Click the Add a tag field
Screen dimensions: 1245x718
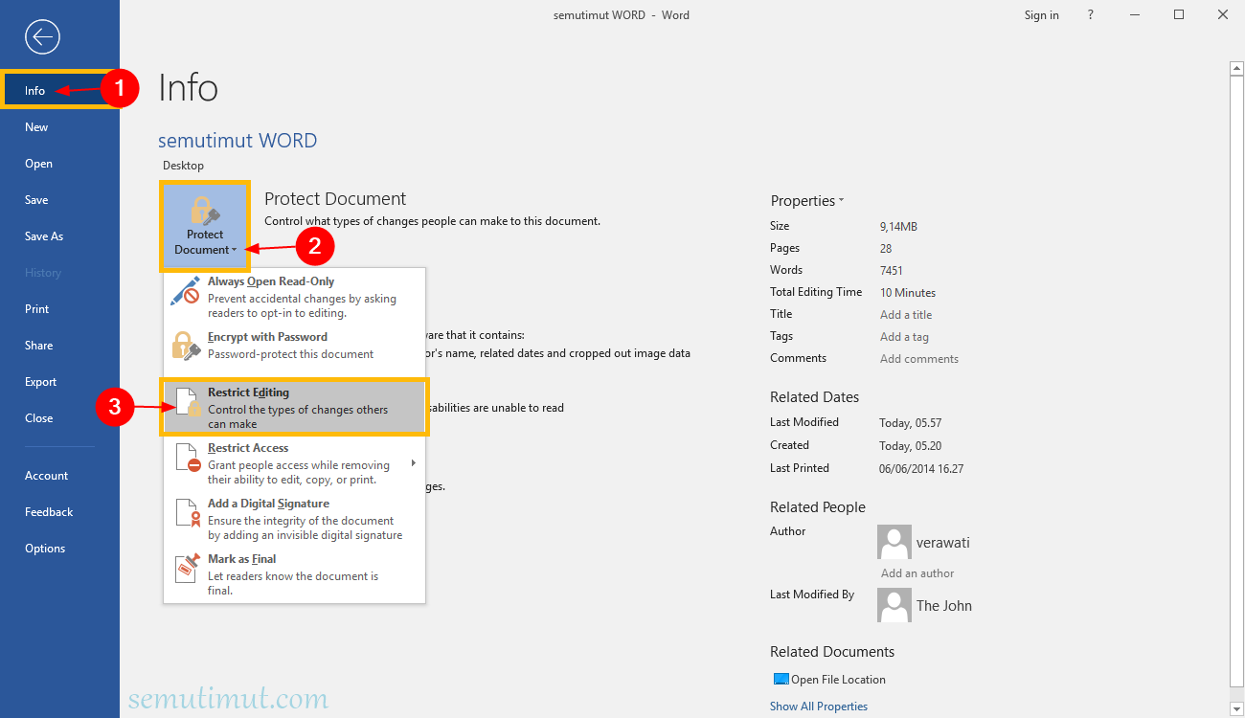pyautogui.click(x=904, y=337)
